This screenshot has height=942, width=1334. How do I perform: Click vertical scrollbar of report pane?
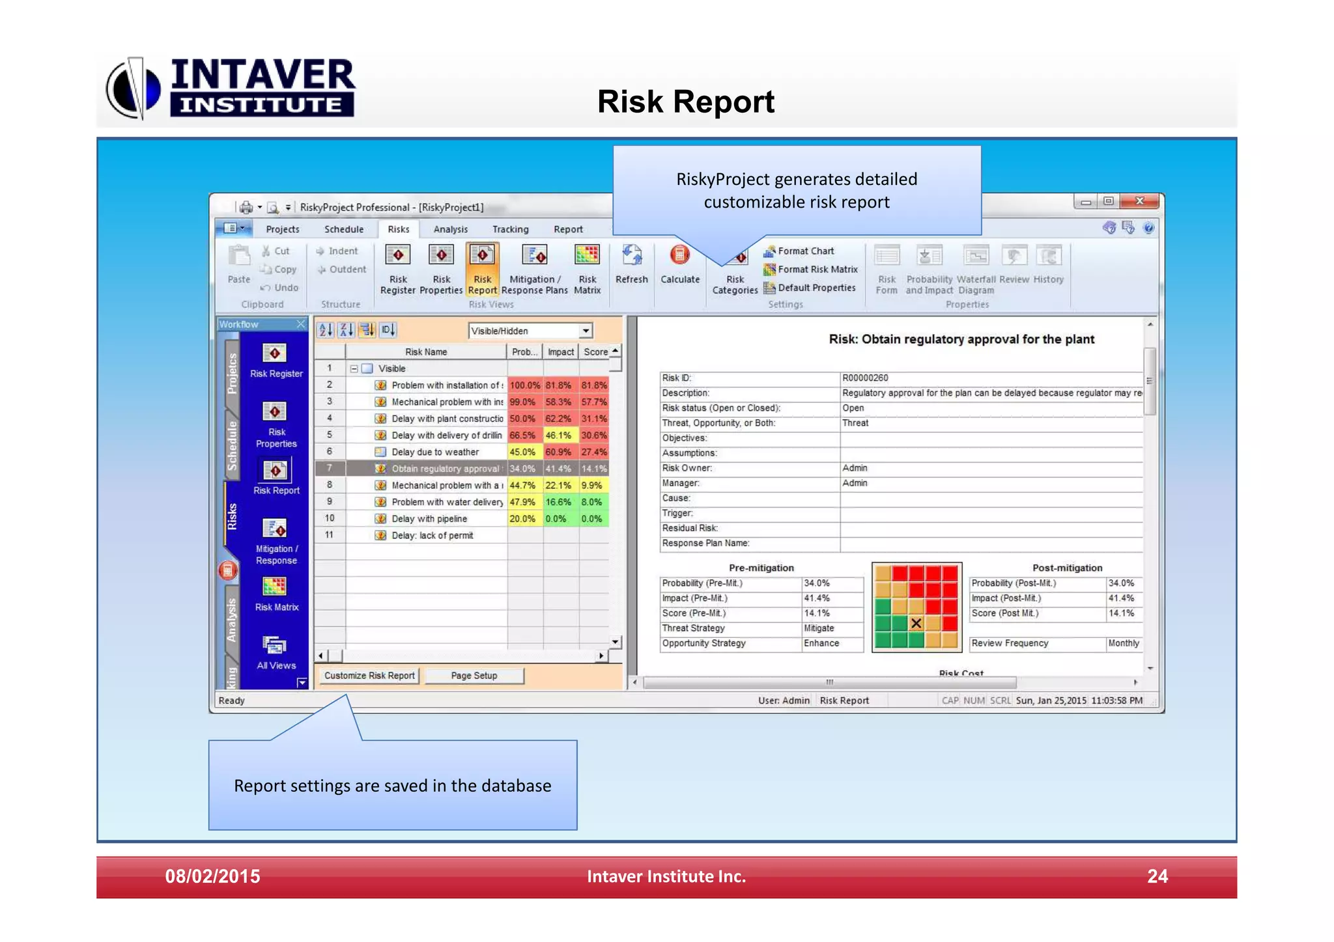(x=1150, y=381)
